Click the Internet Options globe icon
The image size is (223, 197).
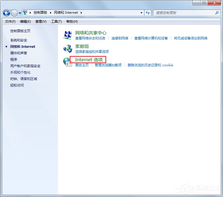coord(67,61)
